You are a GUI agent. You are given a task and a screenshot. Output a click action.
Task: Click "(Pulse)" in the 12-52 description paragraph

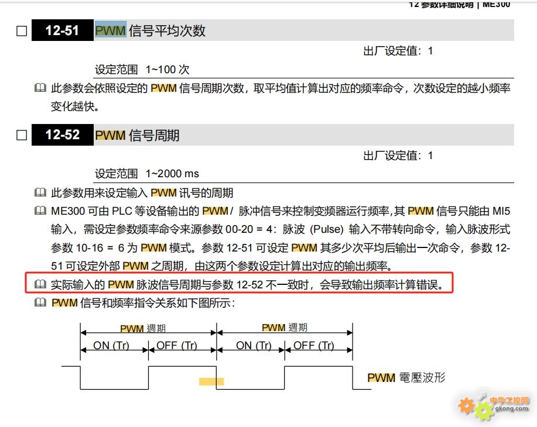(x=326, y=229)
